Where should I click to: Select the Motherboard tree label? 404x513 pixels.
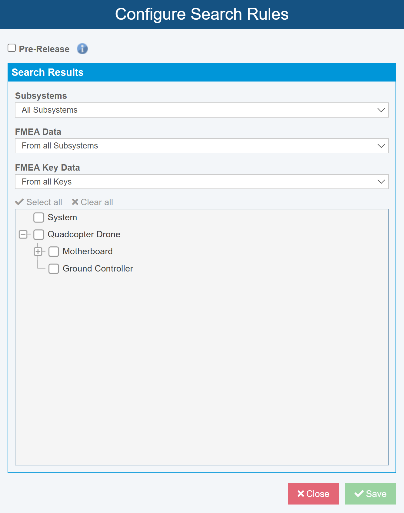(88, 252)
